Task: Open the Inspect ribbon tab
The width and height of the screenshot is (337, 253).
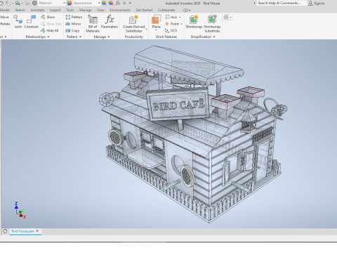Action: (55, 10)
